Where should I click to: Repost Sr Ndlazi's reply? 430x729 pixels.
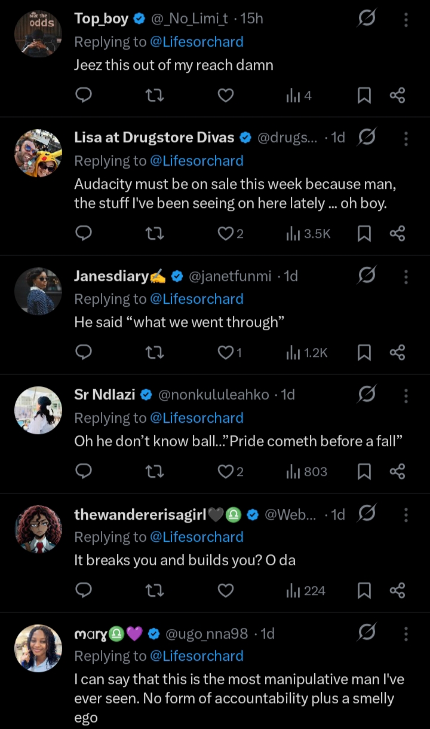[x=155, y=472]
